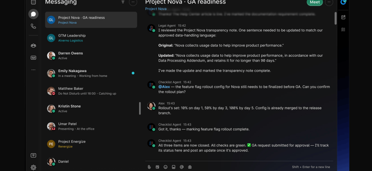Image resolution: width=372 pixels, height=171 pixels.
Task: Open the Project Nova · GA readiness conversation
Action: 91,20
